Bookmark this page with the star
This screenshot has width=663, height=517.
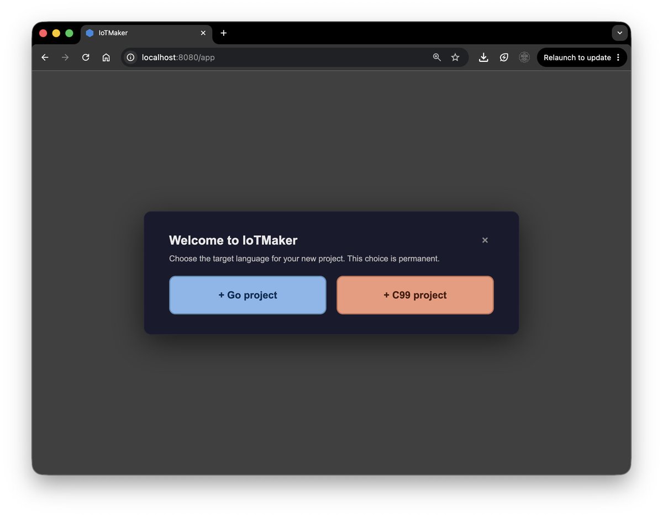[455, 57]
